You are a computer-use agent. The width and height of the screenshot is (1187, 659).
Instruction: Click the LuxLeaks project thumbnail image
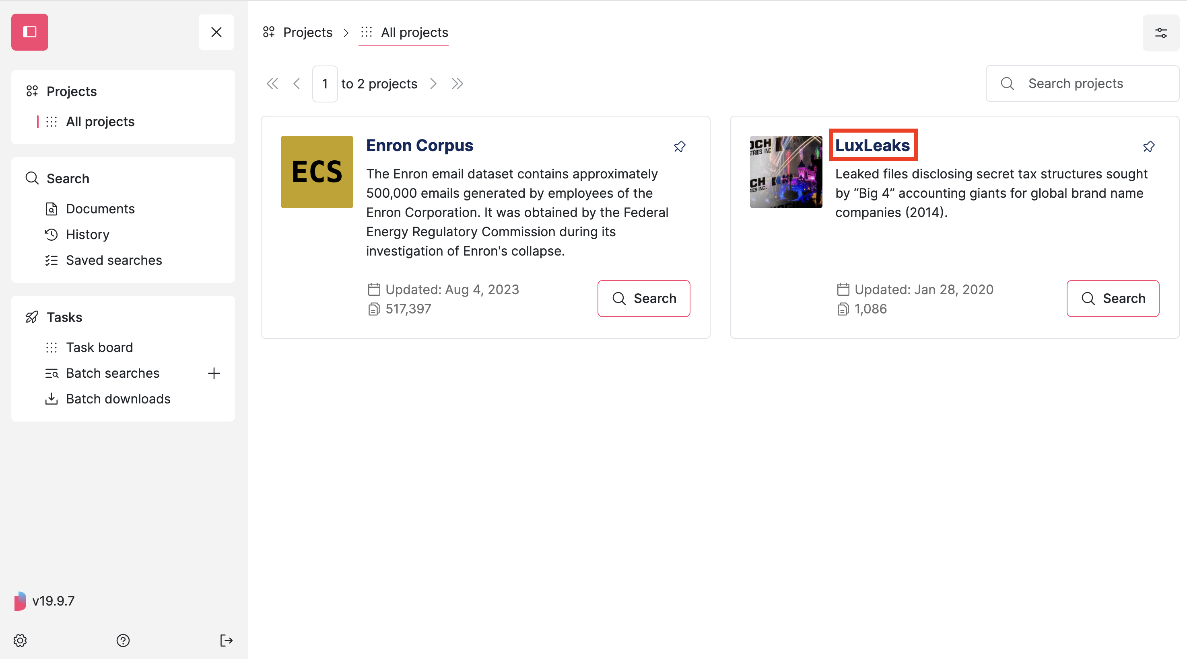785,172
